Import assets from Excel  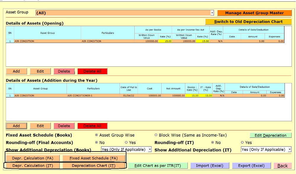coord(210,166)
